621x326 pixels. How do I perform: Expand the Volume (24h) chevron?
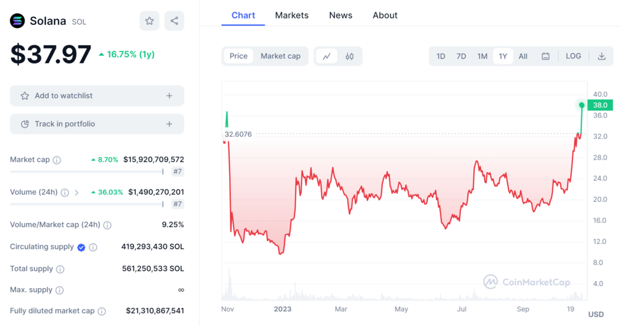pos(76,192)
